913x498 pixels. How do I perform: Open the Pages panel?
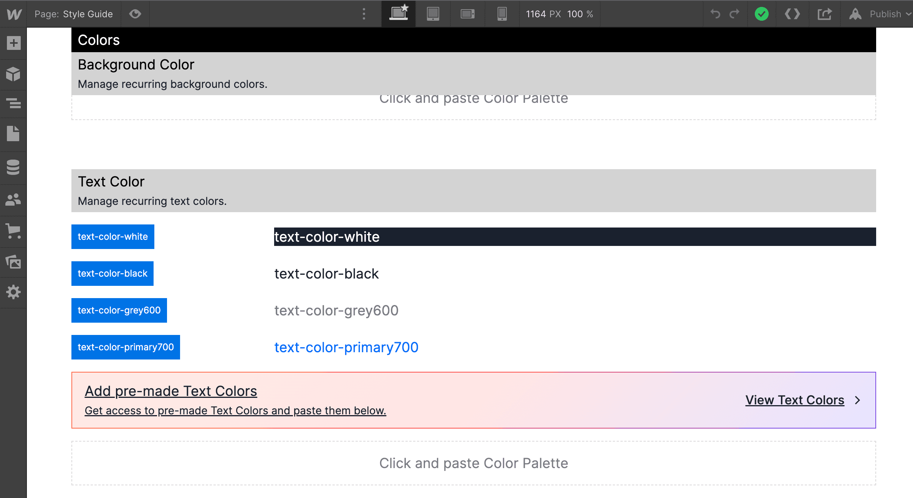[x=14, y=134]
